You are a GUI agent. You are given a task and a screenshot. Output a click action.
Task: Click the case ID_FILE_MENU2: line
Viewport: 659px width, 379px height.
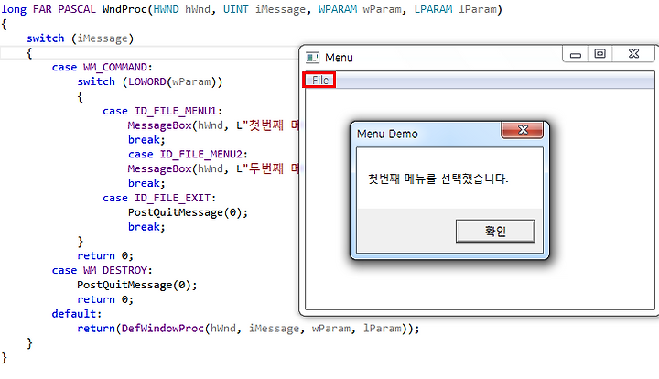pyautogui.click(x=188, y=155)
